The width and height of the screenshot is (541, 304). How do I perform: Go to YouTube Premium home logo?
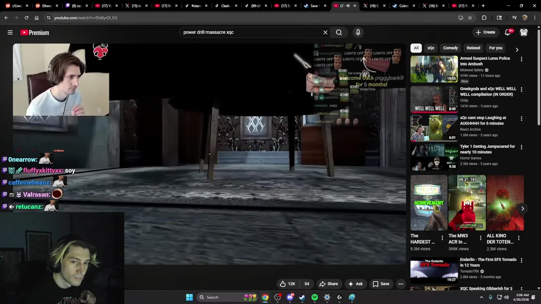click(35, 33)
